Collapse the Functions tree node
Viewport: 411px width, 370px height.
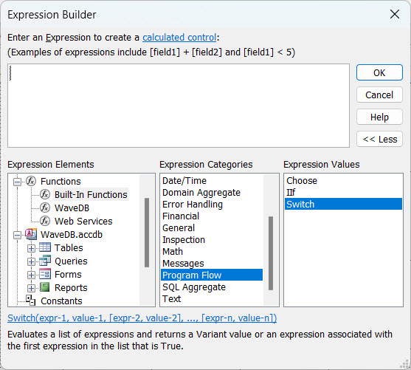17,182
